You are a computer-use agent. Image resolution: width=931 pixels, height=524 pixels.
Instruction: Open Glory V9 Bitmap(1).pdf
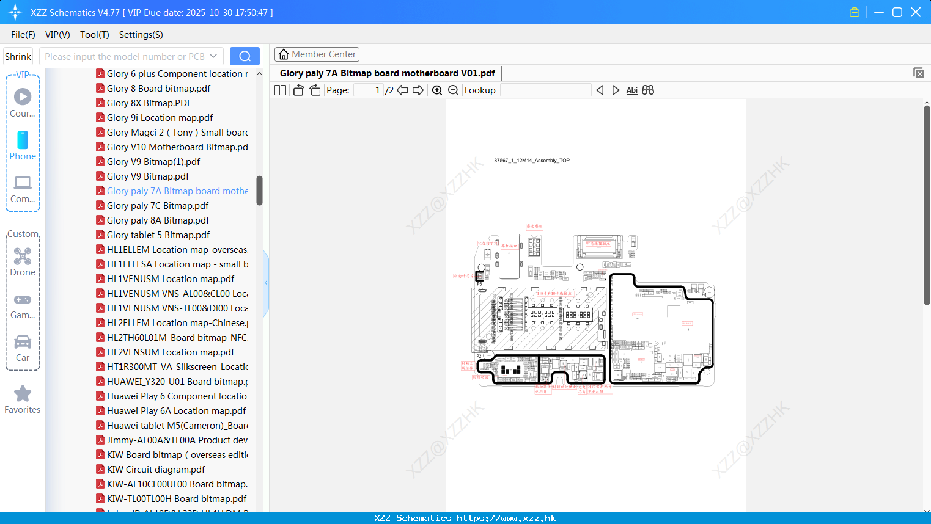pos(153,161)
